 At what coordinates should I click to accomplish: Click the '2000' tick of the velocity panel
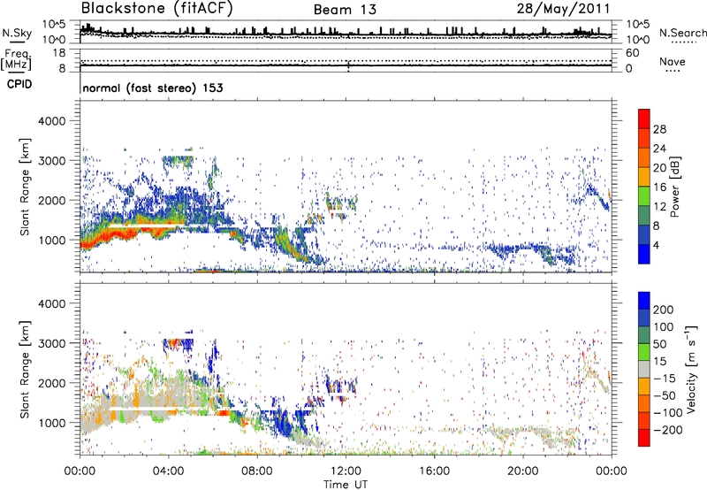coord(51,383)
